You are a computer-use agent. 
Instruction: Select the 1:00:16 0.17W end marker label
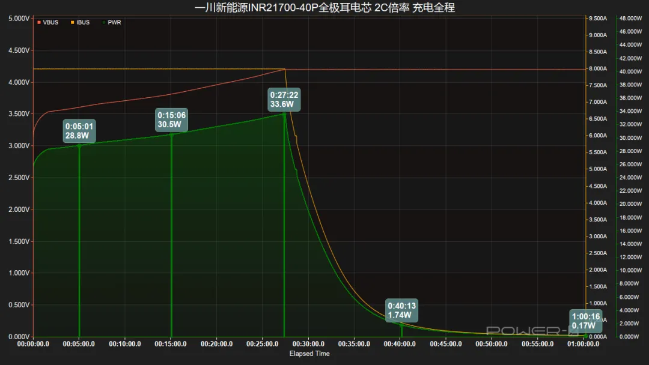[586, 321]
